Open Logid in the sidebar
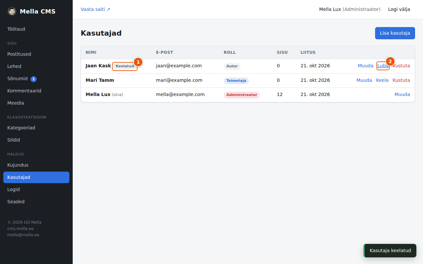The height and width of the screenshot is (264, 423). tap(36, 189)
